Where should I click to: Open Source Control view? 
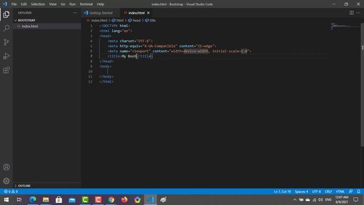(6, 42)
